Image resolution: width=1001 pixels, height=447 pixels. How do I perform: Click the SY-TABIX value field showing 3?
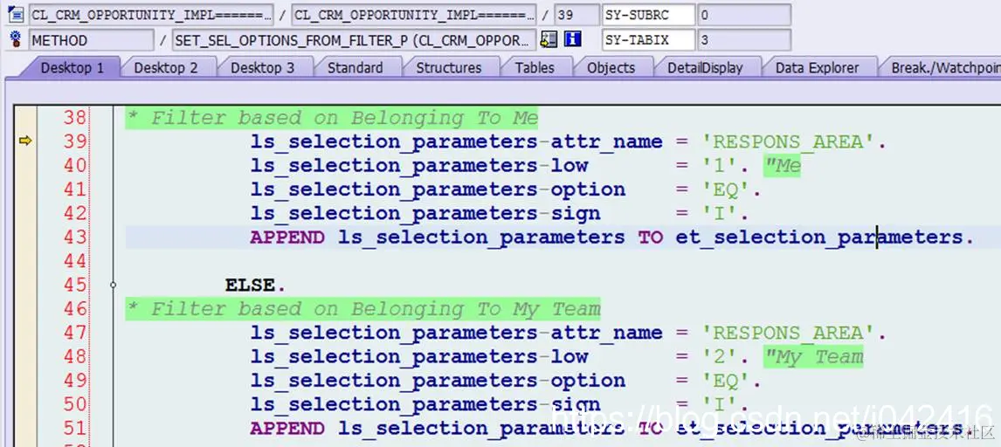tap(744, 40)
